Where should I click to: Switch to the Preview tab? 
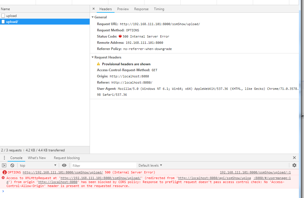coord(123,9)
